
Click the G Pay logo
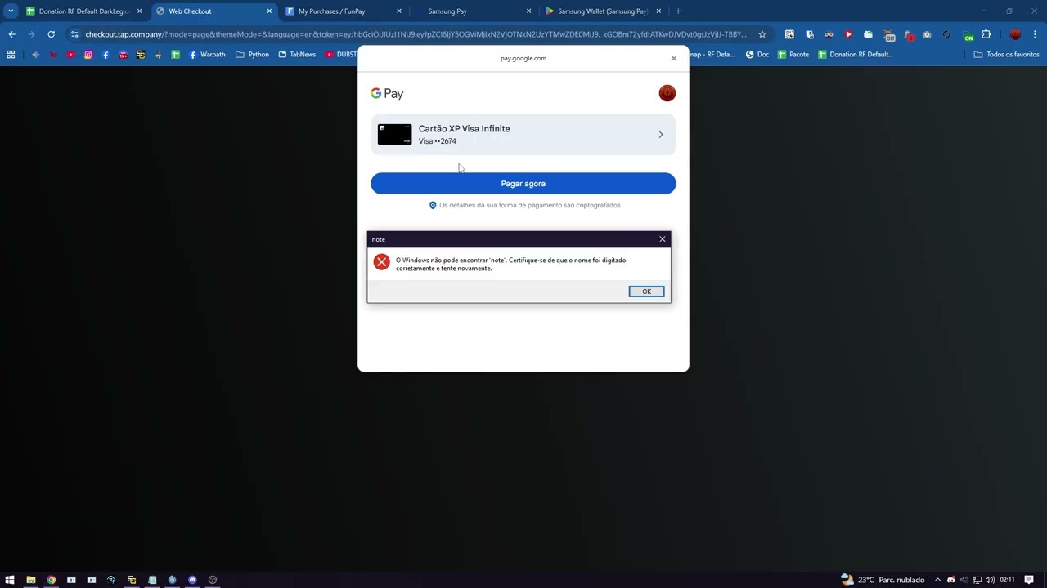(x=387, y=94)
